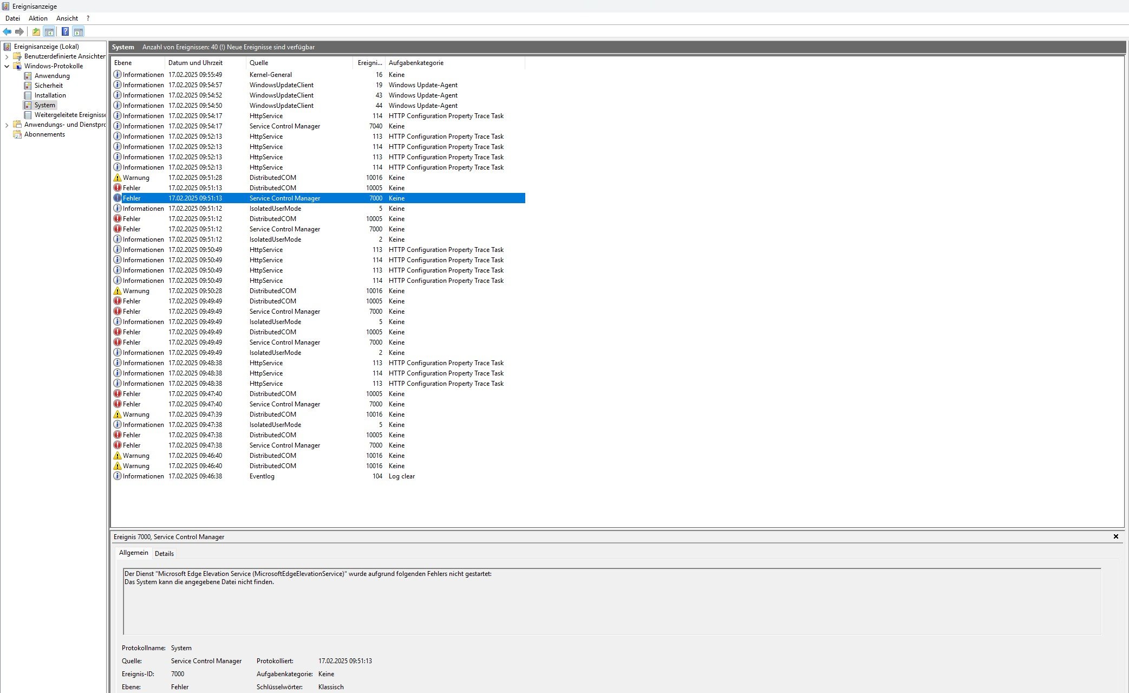Open the Abonnements node
The height and width of the screenshot is (693, 1129).
click(x=44, y=134)
